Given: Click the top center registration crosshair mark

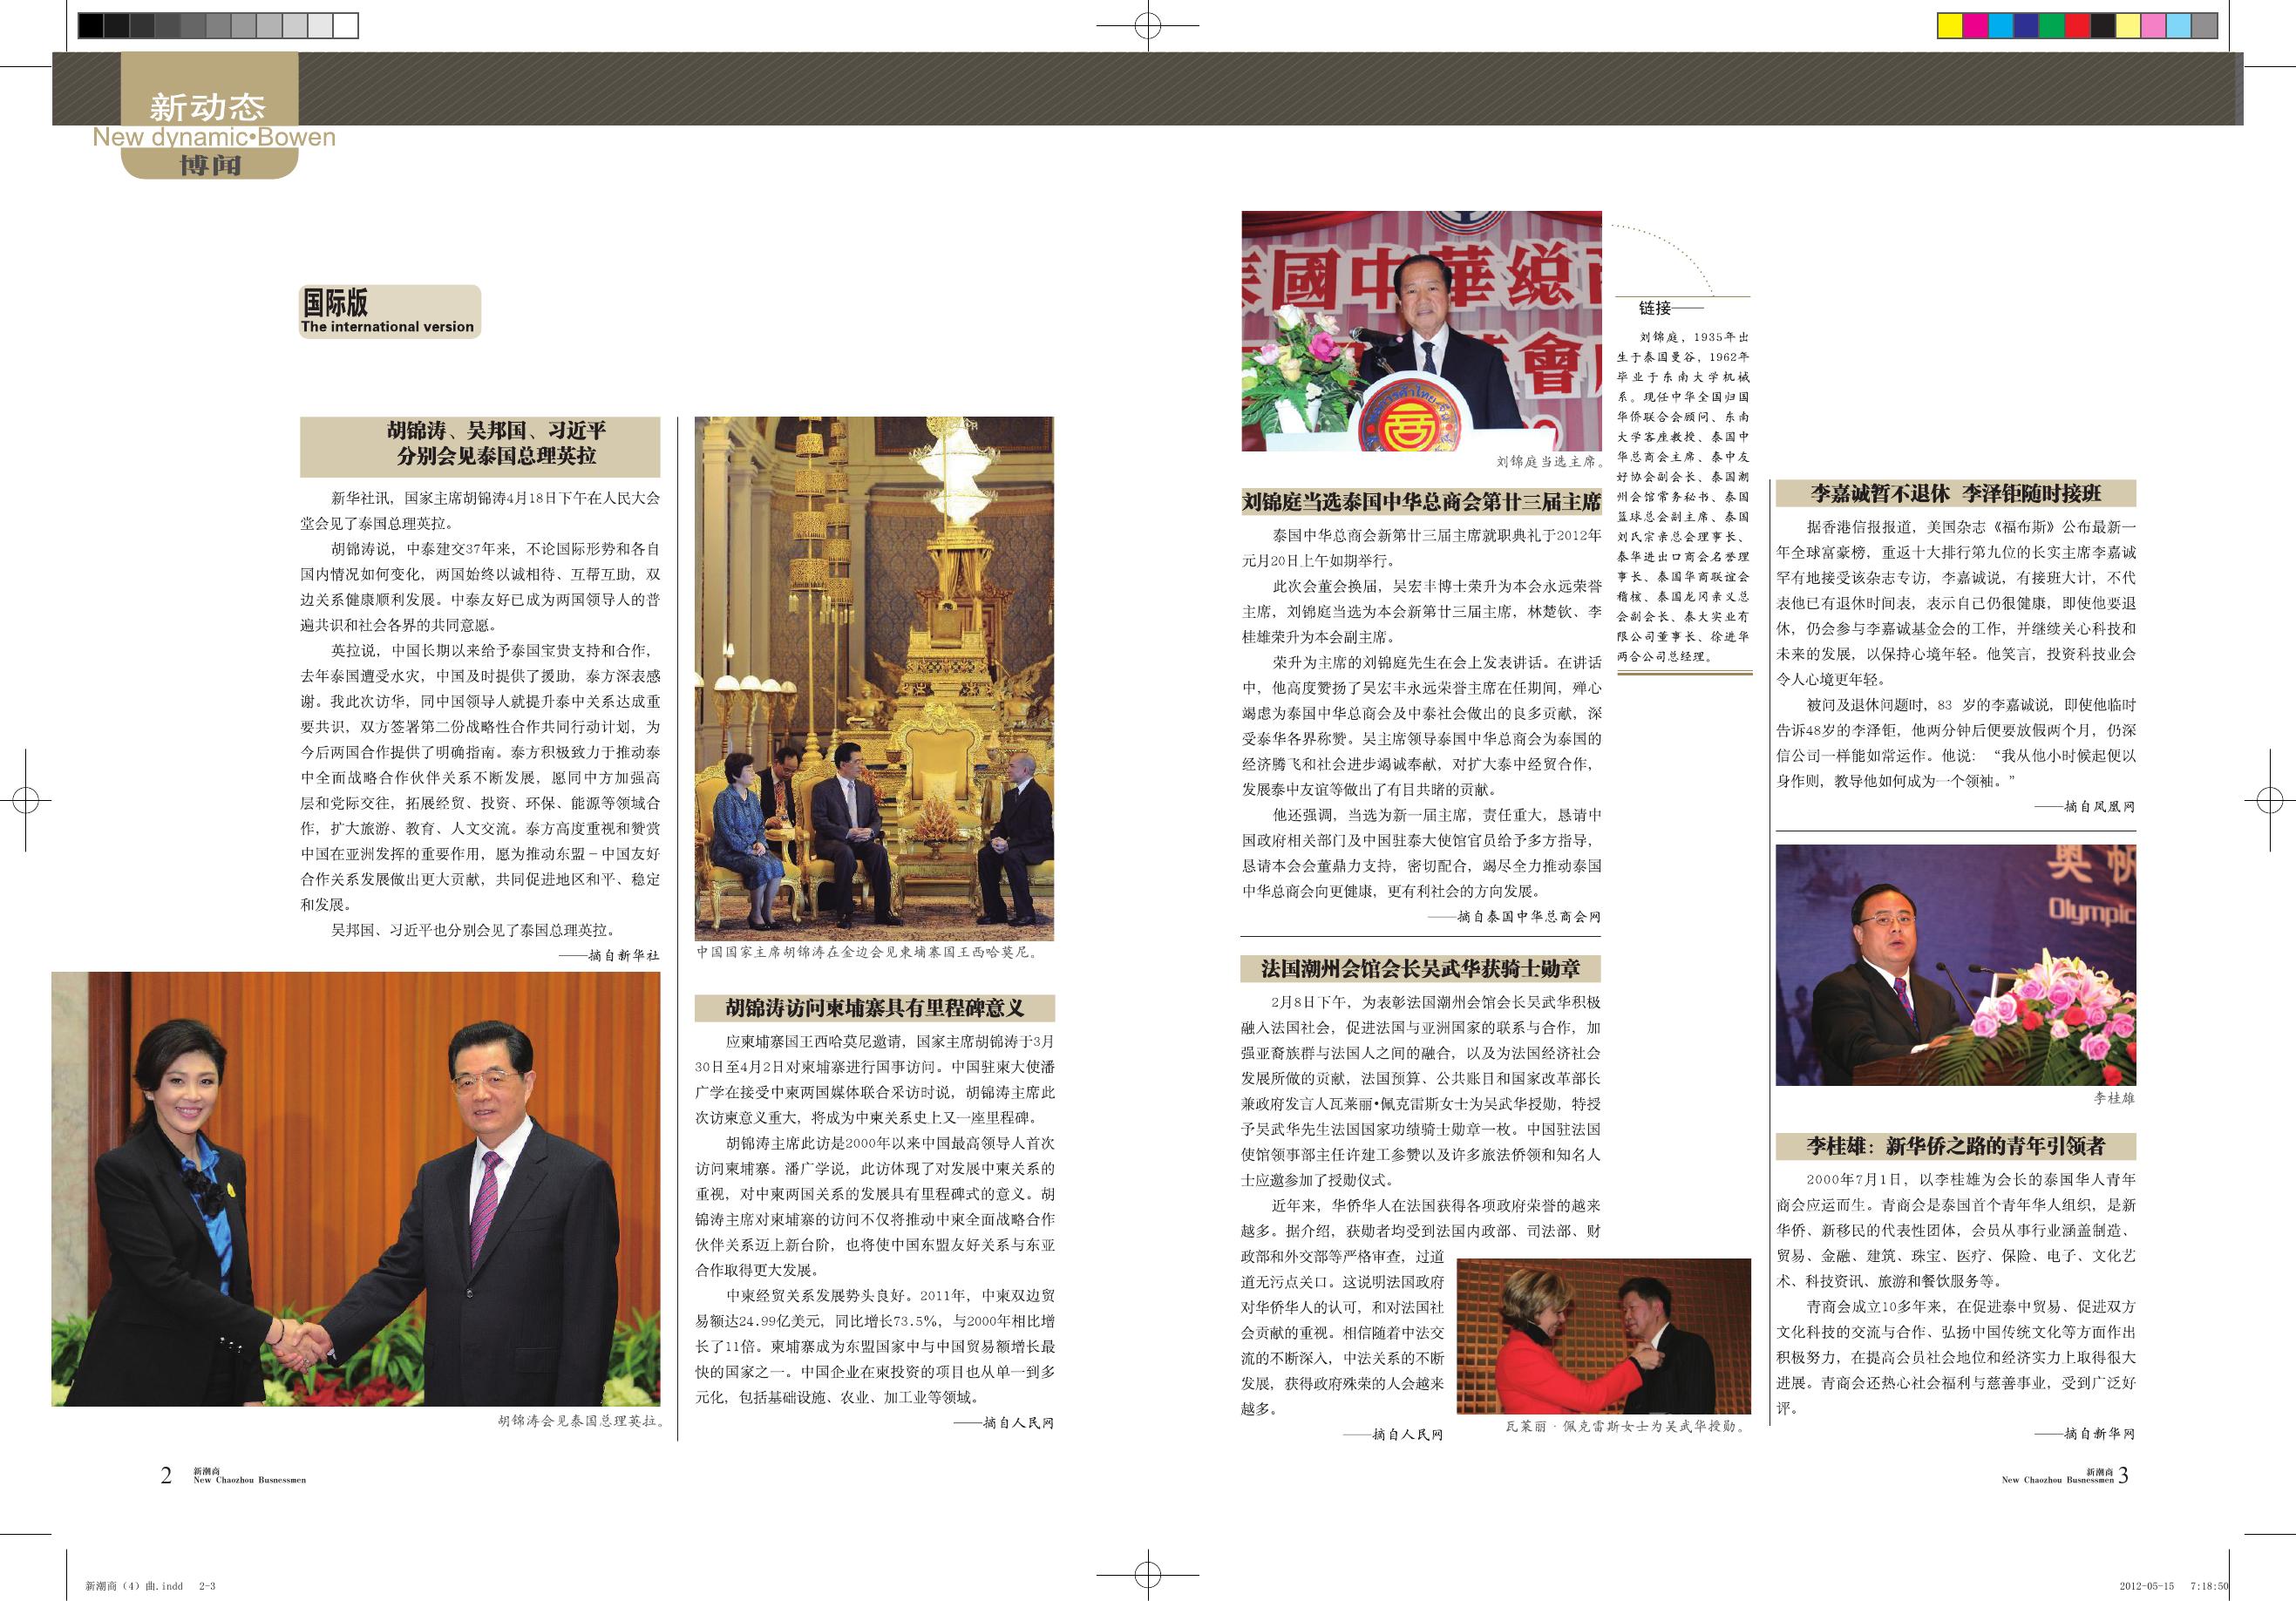Looking at the screenshot, I should (x=1148, y=27).
